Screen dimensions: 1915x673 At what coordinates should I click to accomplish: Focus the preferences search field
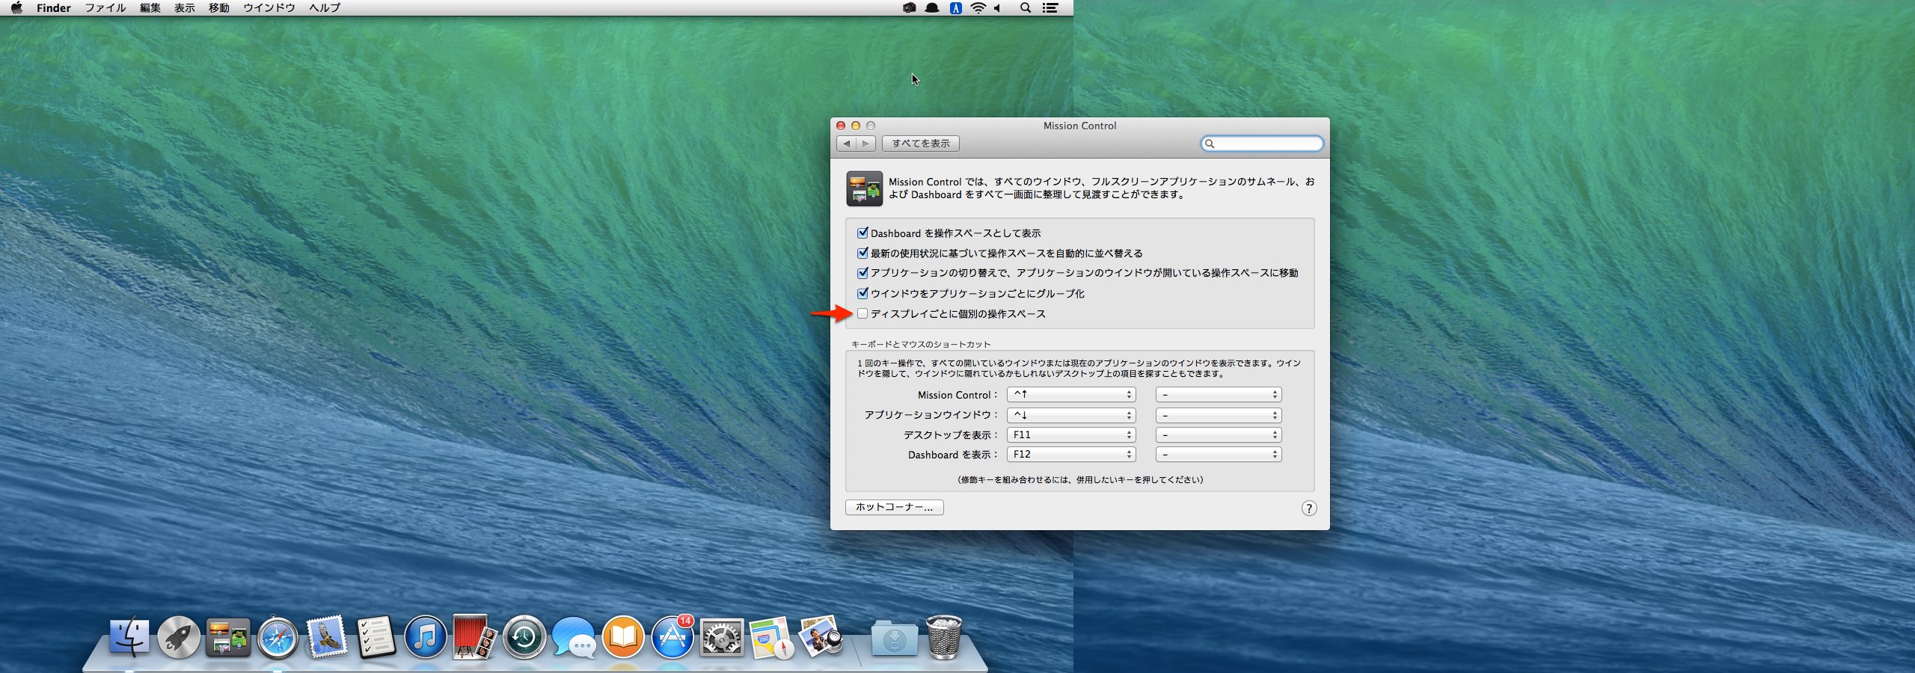coord(1262,144)
